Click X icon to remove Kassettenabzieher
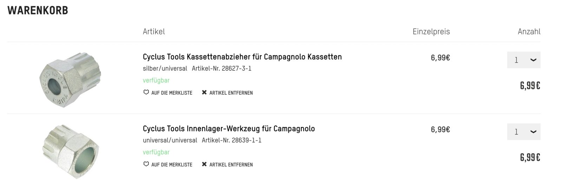 click(x=204, y=92)
